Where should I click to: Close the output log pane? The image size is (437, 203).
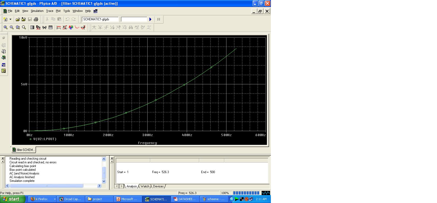tap(3, 158)
